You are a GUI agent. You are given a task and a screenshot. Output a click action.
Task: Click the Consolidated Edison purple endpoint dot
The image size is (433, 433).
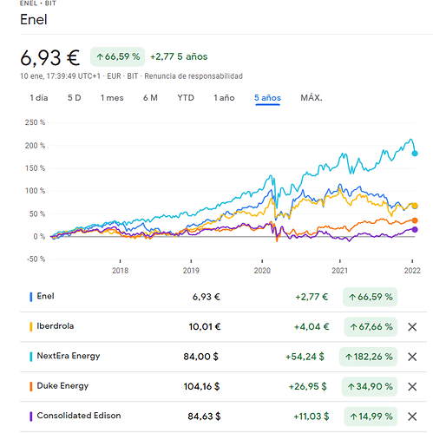click(x=415, y=230)
